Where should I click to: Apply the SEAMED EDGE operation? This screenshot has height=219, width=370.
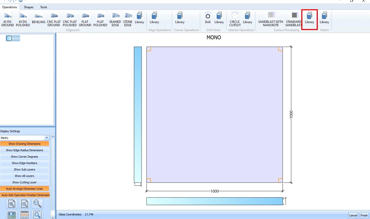(x=115, y=20)
